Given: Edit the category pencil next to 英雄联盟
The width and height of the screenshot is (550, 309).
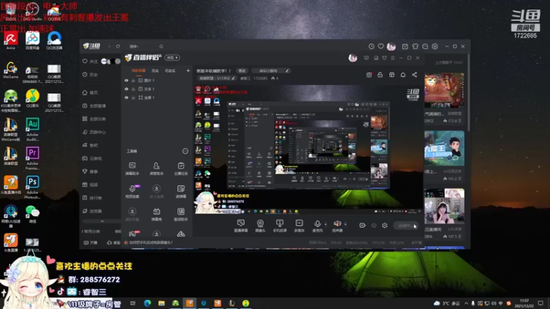Looking at the screenshot, I should pyautogui.click(x=233, y=78).
